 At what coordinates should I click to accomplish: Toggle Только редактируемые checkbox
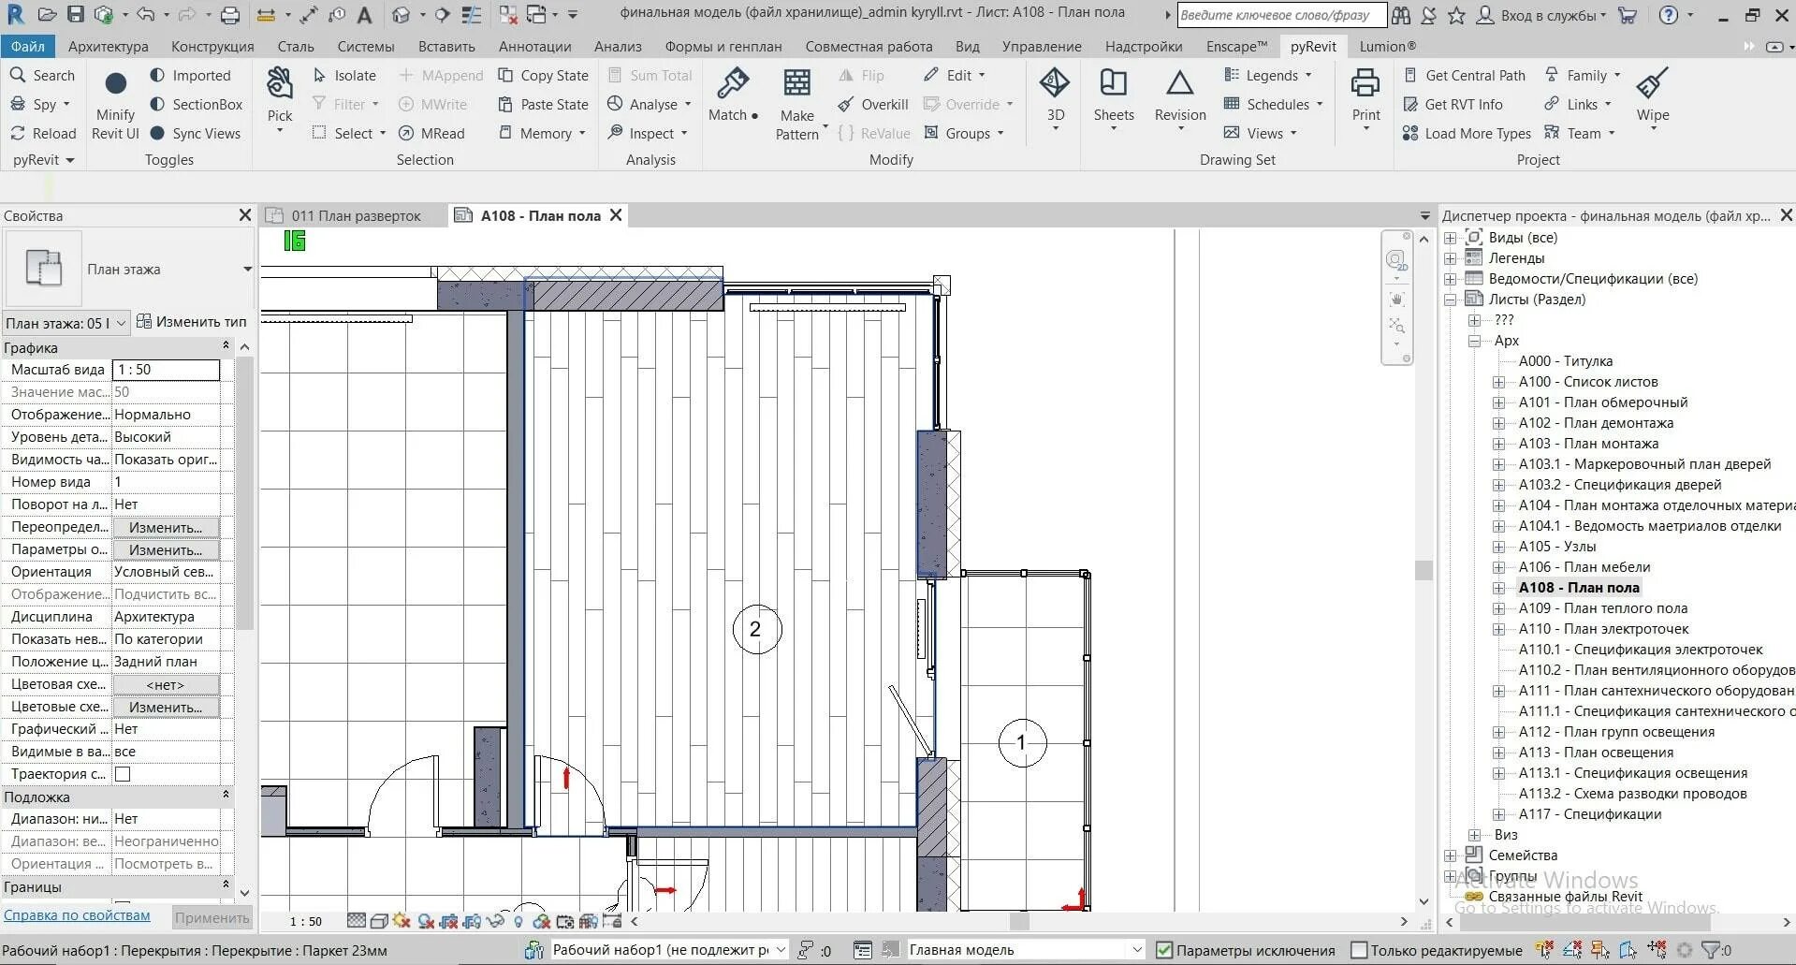pos(1359,950)
